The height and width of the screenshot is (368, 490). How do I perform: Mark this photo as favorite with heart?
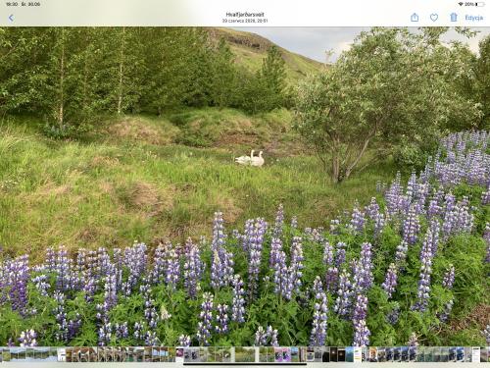pos(434,18)
